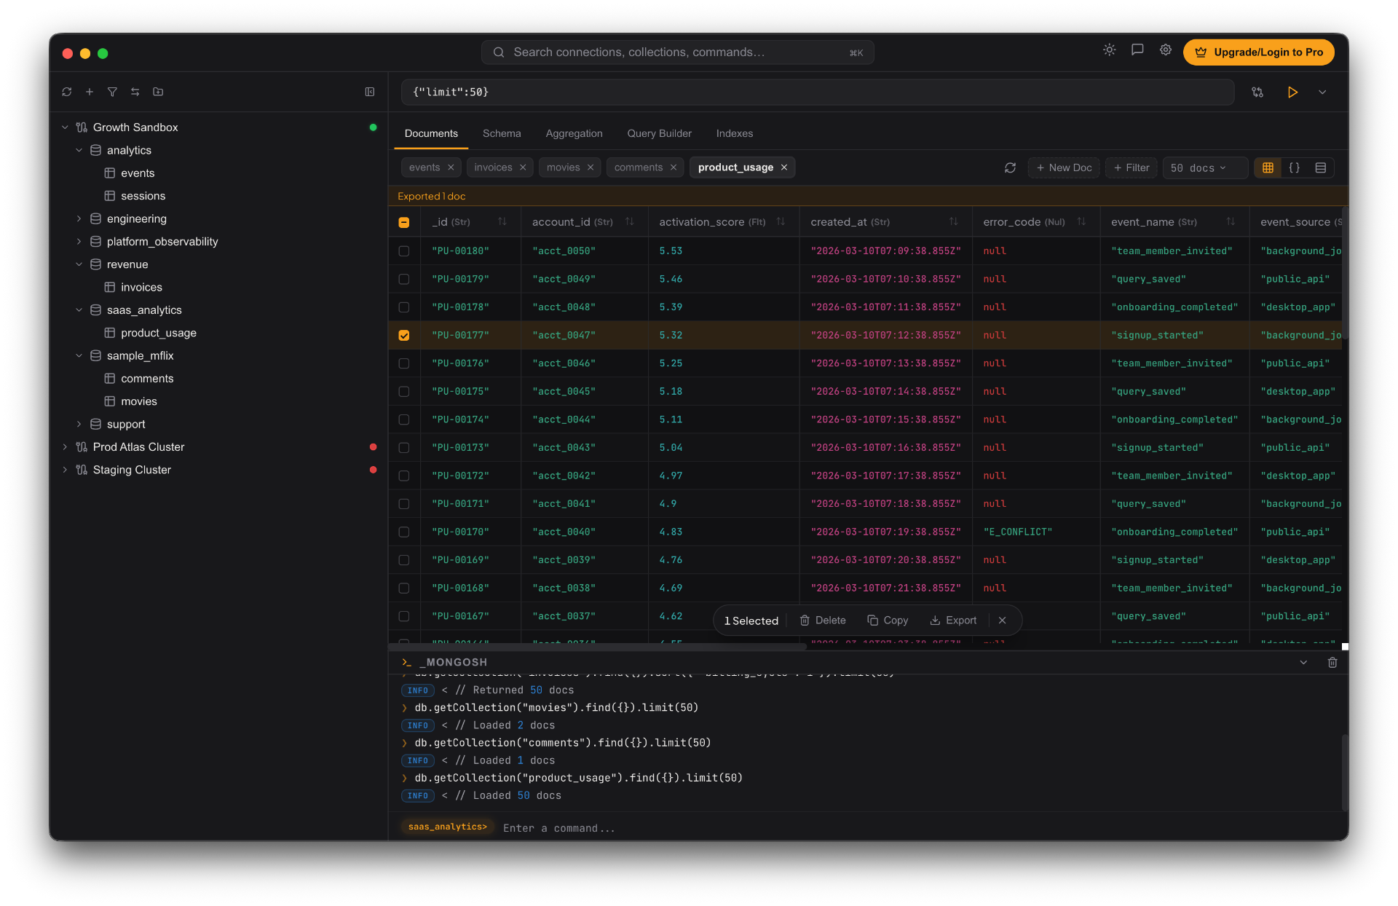
Task: Open the sidebar filter funnel icon
Action: tap(113, 92)
